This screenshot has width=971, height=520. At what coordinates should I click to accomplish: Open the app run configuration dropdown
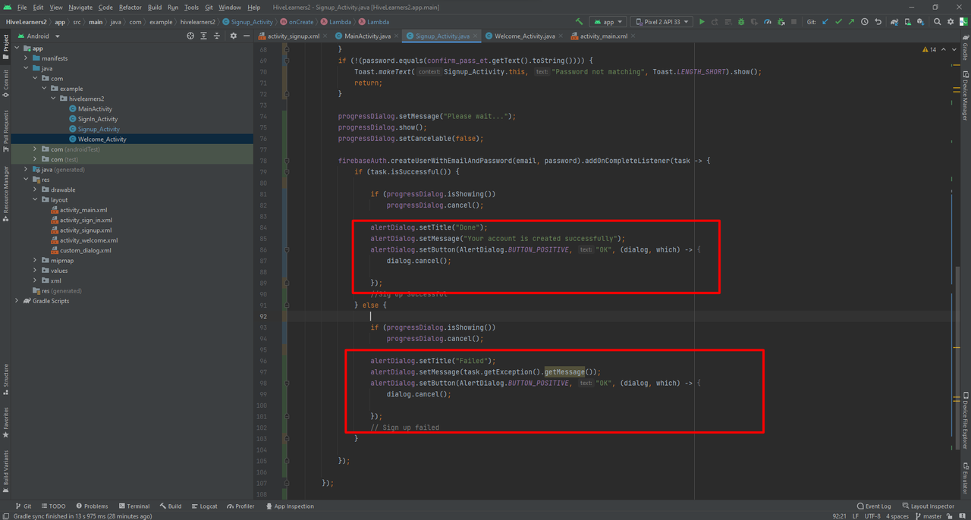click(608, 22)
